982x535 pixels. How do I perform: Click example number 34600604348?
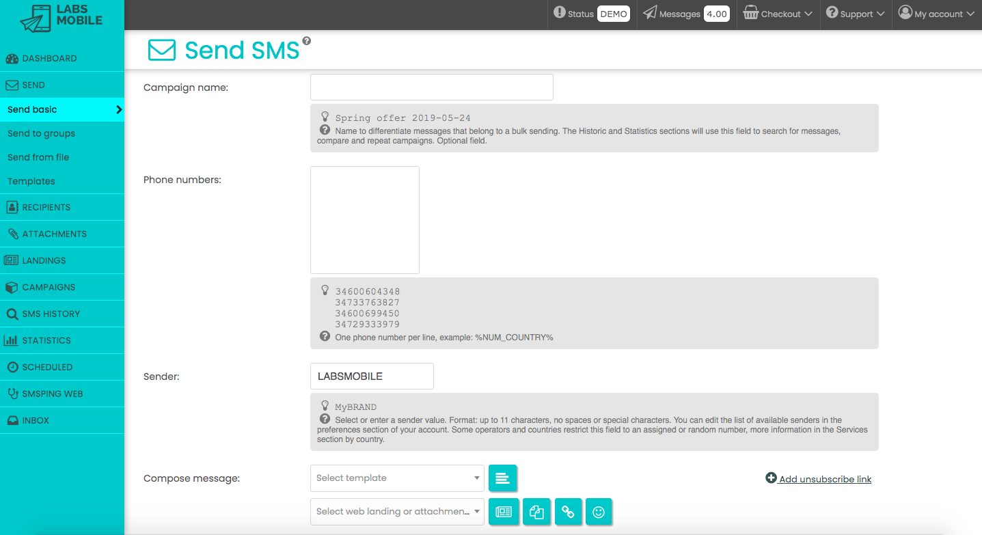point(368,292)
